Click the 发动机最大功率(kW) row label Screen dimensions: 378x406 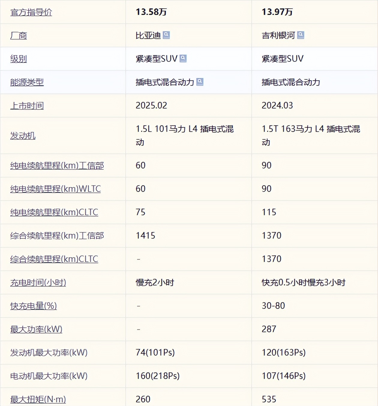click(49, 353)
